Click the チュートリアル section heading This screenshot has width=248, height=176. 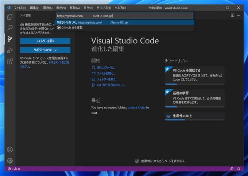click(x=176, y=60)
